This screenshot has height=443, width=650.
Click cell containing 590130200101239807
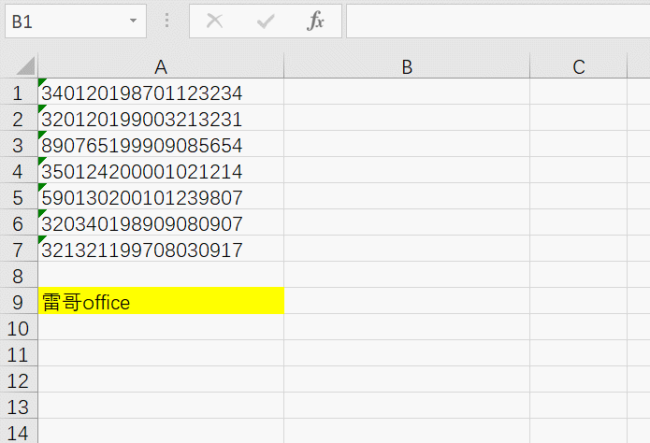[x=142, y=197]
